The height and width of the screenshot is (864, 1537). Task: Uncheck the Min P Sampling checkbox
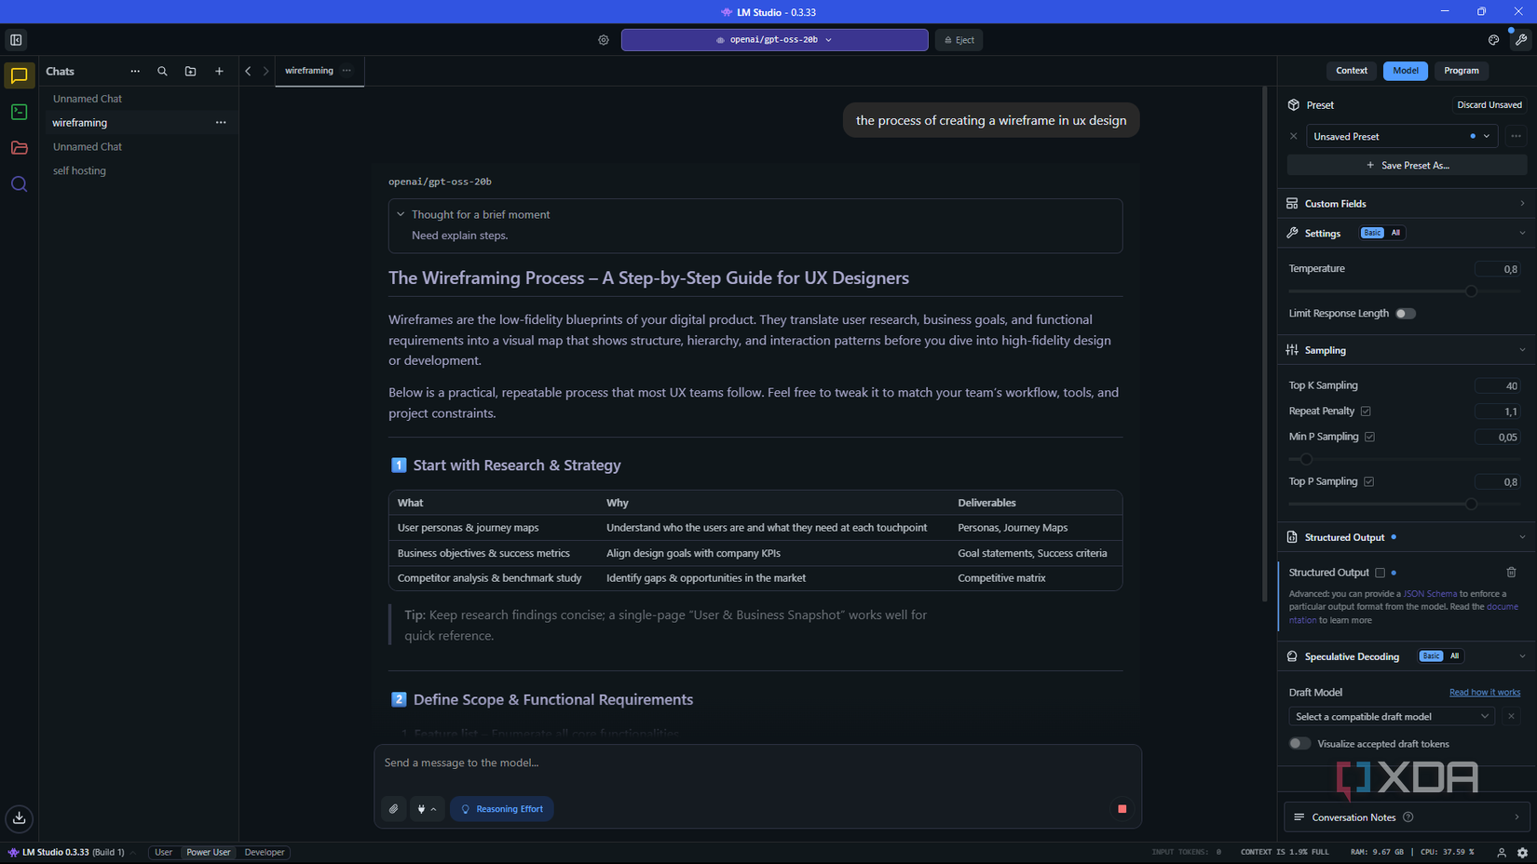(x=1369, y=437)
